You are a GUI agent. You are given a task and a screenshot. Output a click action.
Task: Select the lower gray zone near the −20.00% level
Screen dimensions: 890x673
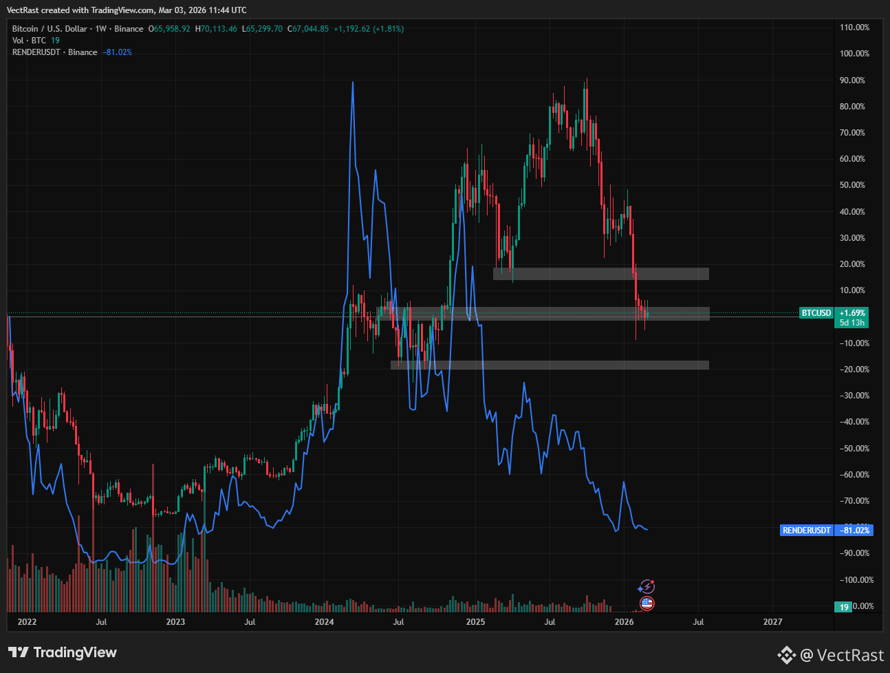pos(550,365)
